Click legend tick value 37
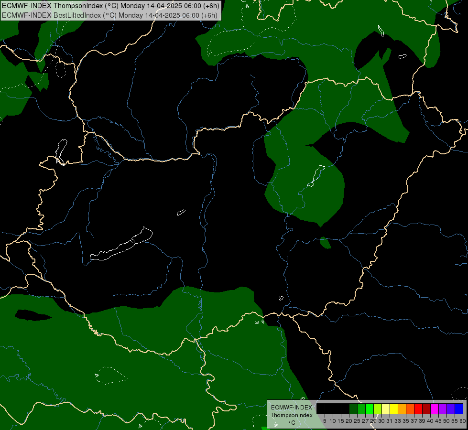This screenshot has width=468, height=430. click(x=414, y=421)
